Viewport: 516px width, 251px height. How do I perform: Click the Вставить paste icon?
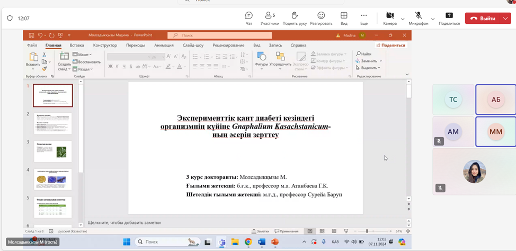33,57
